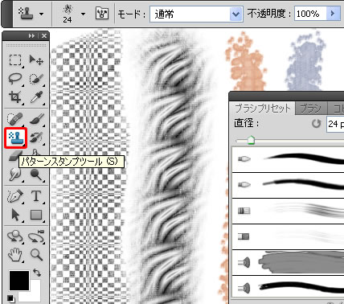344x304 pixels.
Task: Choose the bottom black airbrush stroke preset
Action: point(288,287)
